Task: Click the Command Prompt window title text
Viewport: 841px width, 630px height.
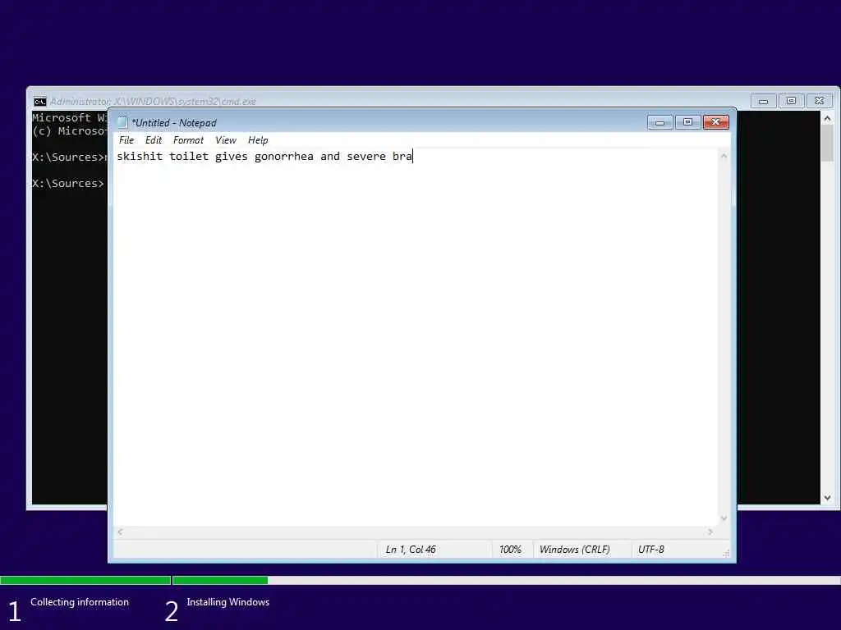Action: coord(153,101)
